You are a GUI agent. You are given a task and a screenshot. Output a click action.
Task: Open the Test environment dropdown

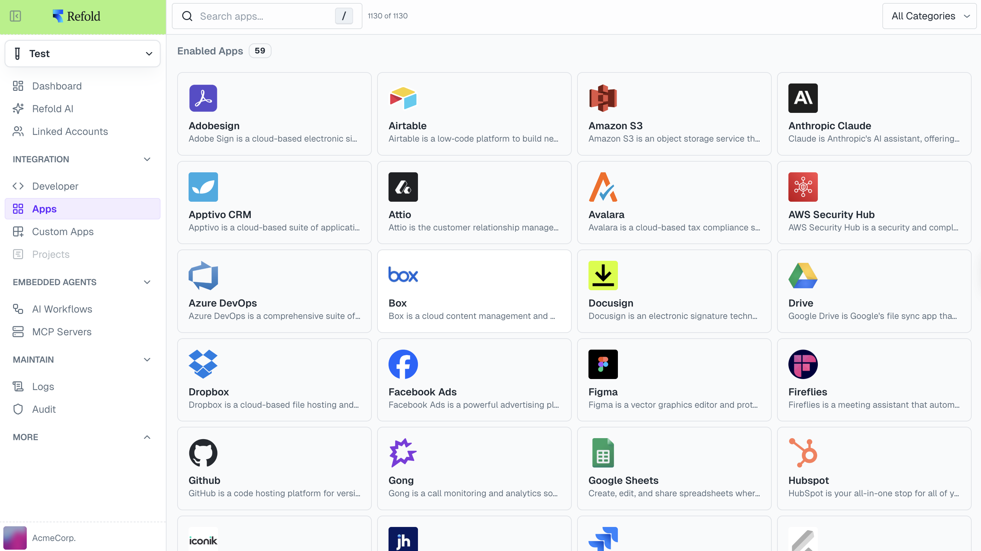83,54
